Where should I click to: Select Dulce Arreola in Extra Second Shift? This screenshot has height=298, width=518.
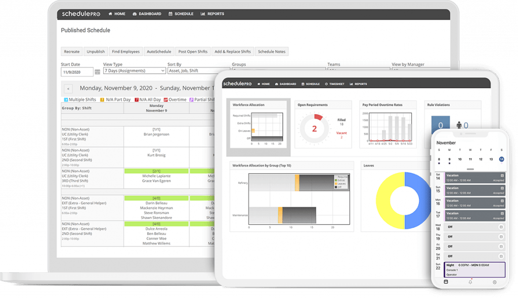tap(156, 229)
